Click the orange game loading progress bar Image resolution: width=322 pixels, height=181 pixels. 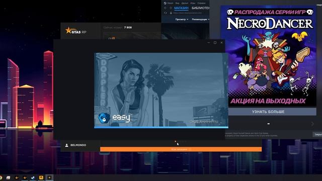pyautogui.click(x=181, y=149)
